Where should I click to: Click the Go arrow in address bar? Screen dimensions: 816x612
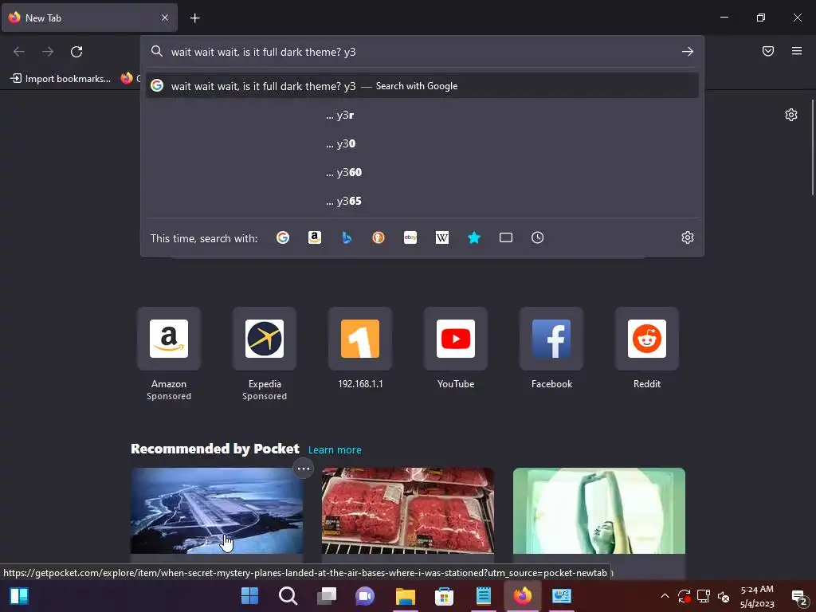[x=688, y=52]
